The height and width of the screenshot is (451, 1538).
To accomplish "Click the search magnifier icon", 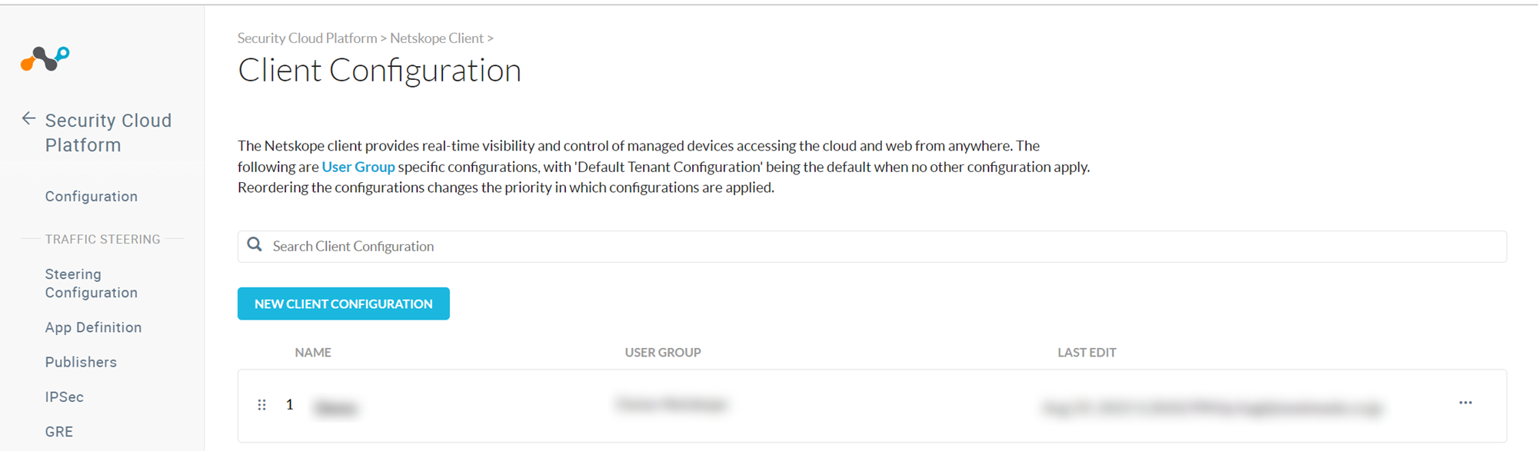I will pyautogui.click(x=255, y=244).
